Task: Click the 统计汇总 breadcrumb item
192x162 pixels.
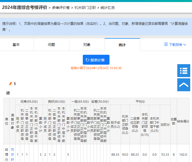Action: tap(108, 8)
